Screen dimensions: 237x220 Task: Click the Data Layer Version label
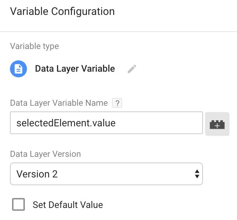click(45, 154)
